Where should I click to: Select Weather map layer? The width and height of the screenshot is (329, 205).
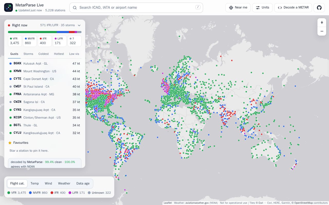pyautogui.click(x=64, y=183)
